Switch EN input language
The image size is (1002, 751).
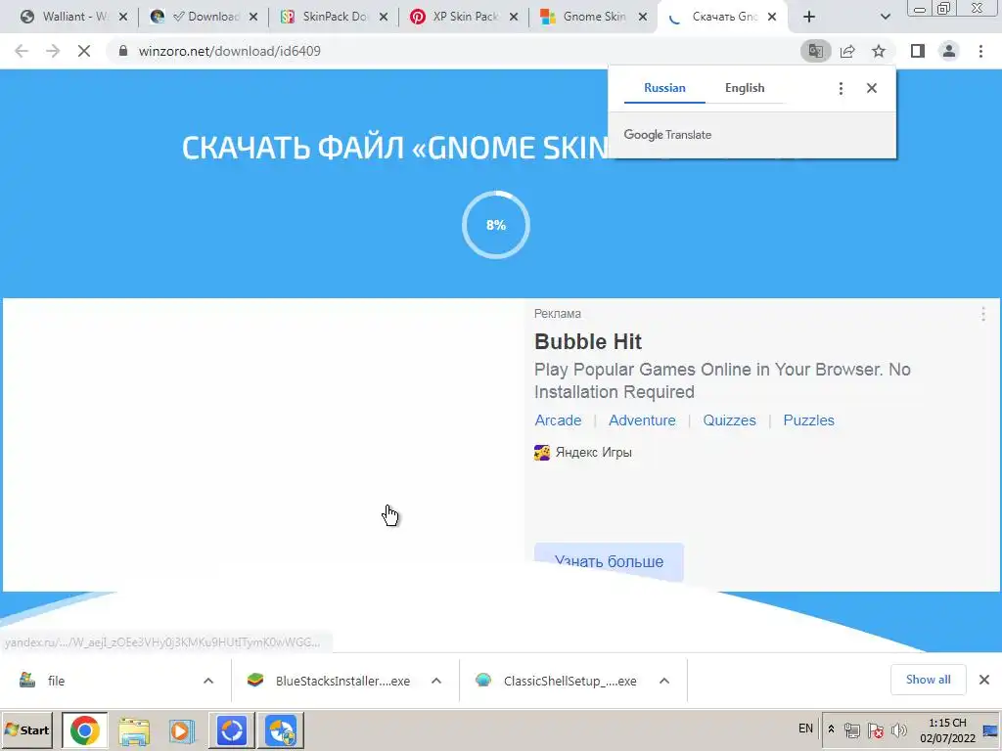point(805,729)
